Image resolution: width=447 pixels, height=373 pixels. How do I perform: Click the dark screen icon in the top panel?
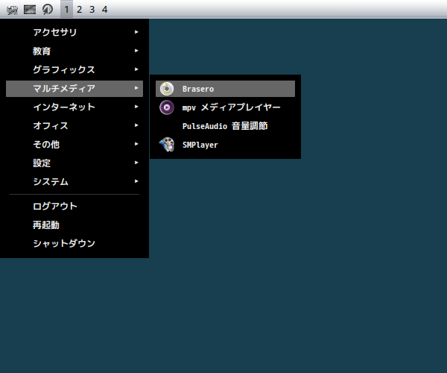click(30, 10)
